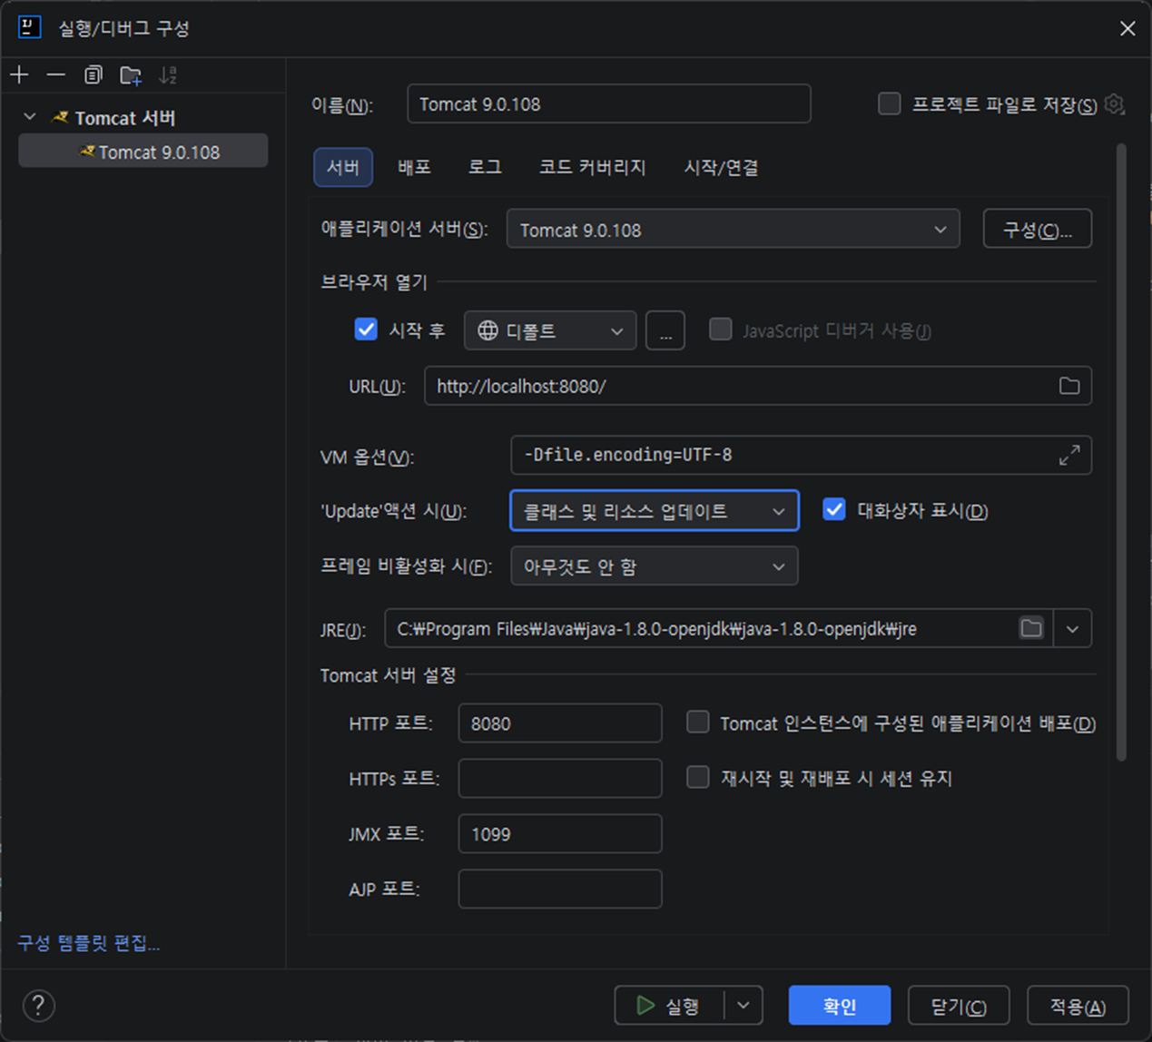Viewport: 1152px width, 1042px height.
Task: Open settings gear next to 프로젝트 파일로 저장
Action: point(1114,104)
